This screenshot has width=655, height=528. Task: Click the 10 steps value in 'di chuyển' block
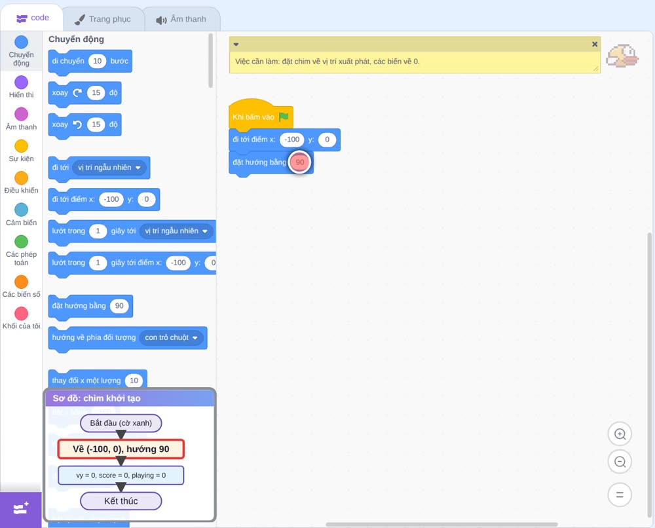tap(98, 61)
